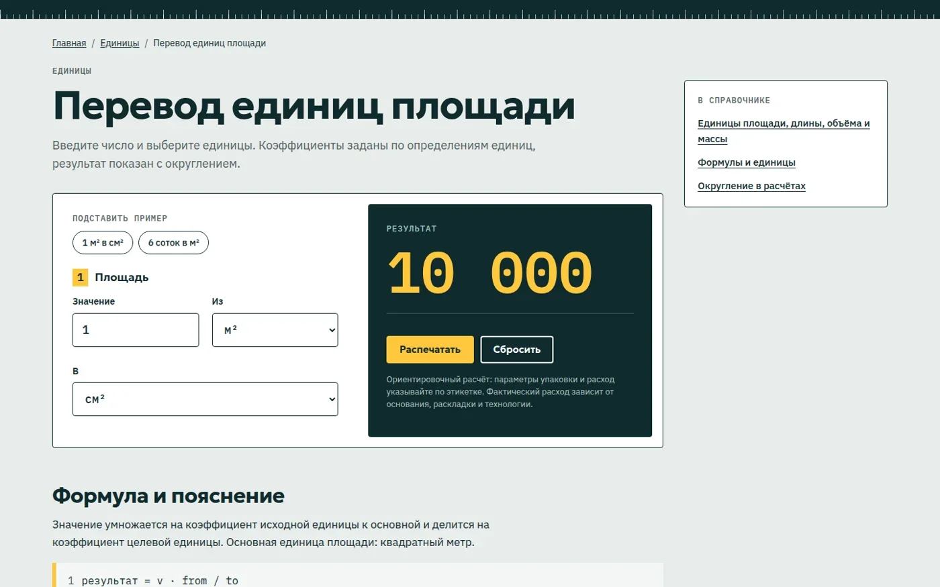The width and height of the screenshot is (940, 587).
Task: Click the 'Перевод единиц площади' breadcrumb text
Action: [x=209, y=43]
